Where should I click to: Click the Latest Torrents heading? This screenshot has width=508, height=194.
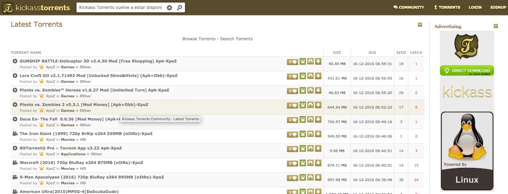click(x=36, y=24)
